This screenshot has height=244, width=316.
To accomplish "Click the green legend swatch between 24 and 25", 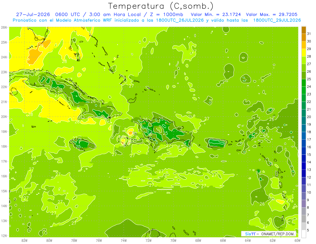I will [304, 83].
